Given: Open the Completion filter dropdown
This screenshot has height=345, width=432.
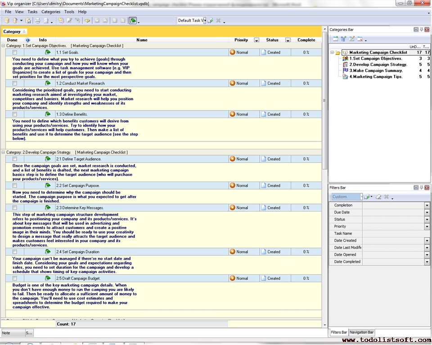Looking at the screenshot, I should 427,205.
